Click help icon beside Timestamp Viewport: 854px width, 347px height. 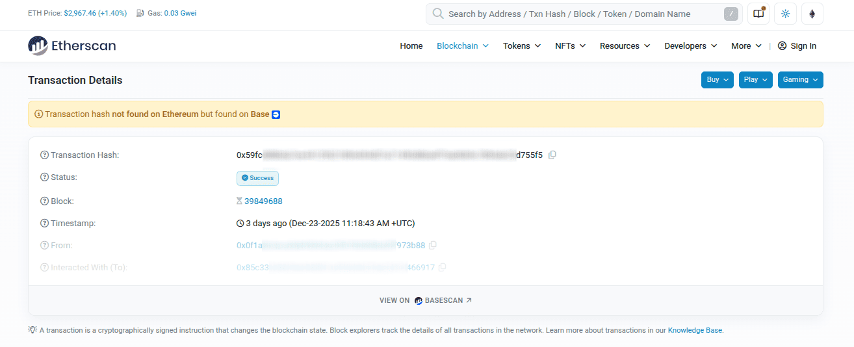(x=44, y=224)
